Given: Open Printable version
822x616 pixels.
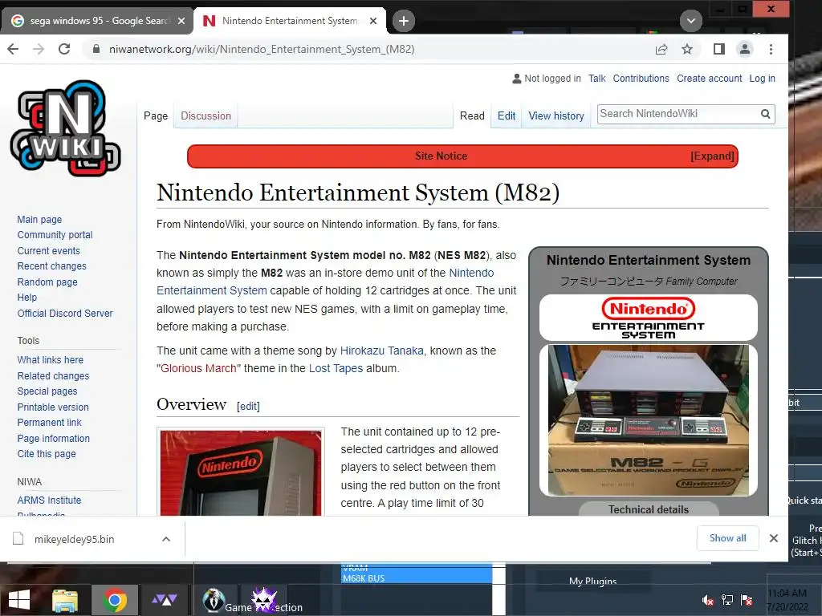Looking at the screenshot, I should coord(53,407).
